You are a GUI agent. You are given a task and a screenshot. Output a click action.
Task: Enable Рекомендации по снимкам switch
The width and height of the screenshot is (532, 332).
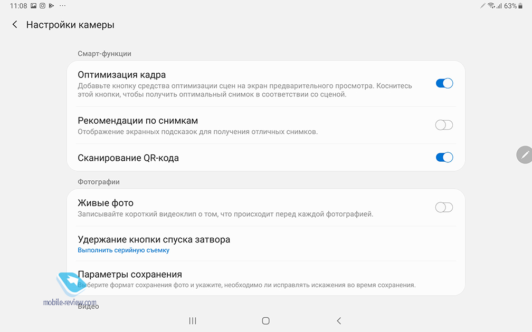(444, 125)
